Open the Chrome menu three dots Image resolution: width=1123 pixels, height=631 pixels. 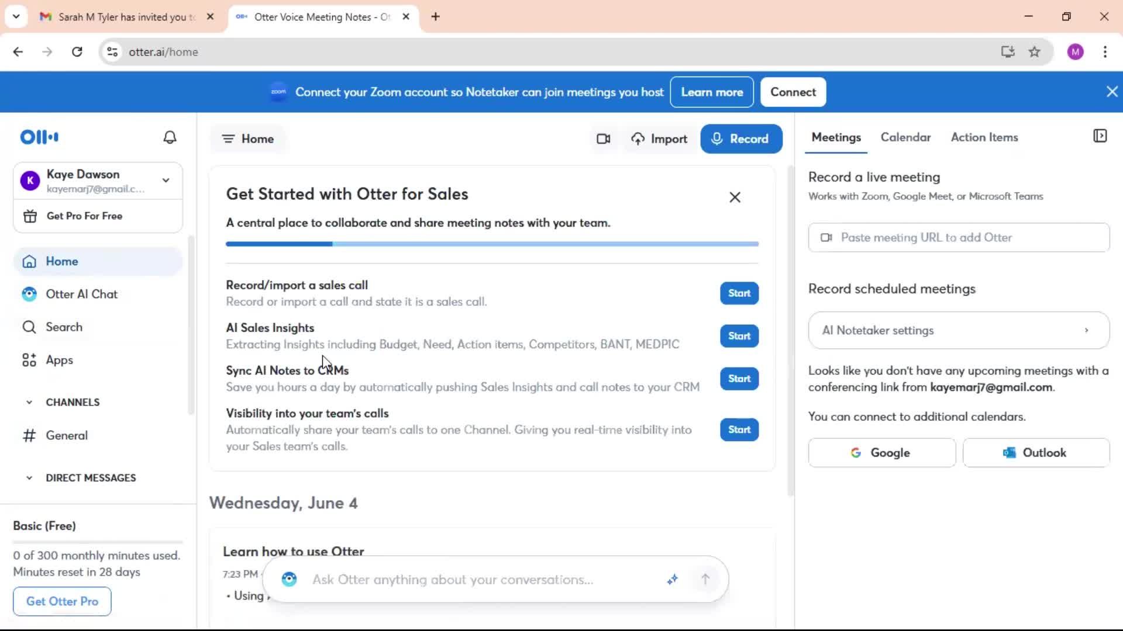1105,52
